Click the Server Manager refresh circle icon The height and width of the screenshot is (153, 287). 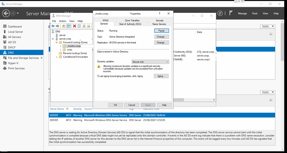(220, 13)
